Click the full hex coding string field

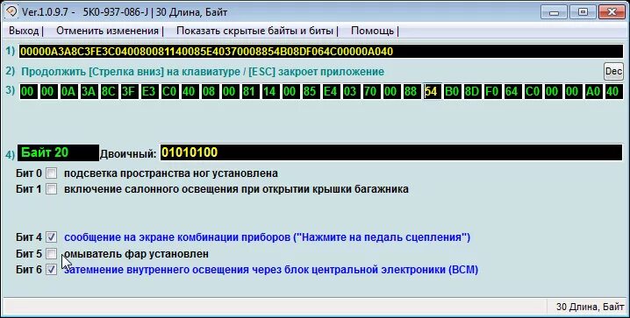(x=321, y=52)
